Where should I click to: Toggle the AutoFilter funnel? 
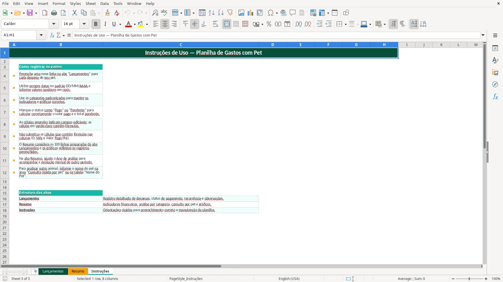pyautogui.click(x=230, y=13)
